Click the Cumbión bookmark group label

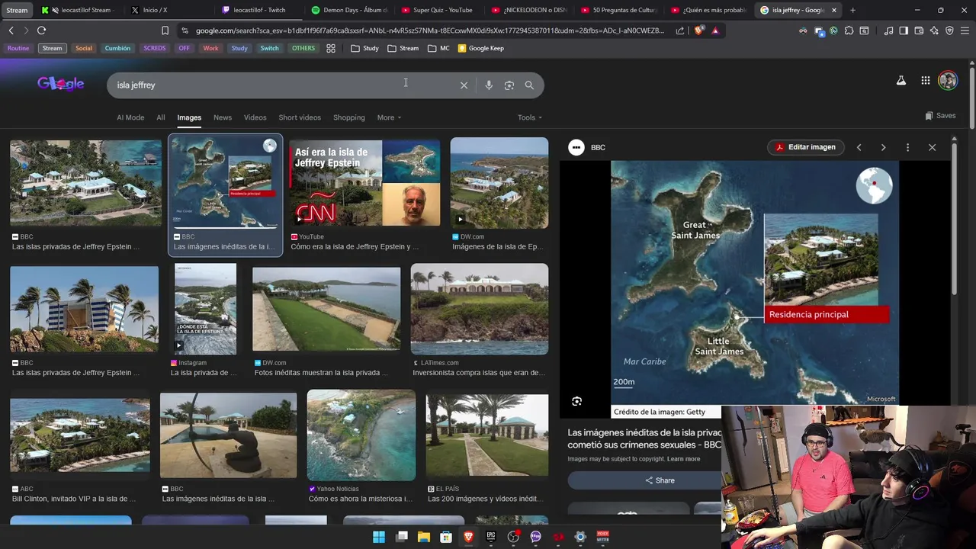coord(117,48)
